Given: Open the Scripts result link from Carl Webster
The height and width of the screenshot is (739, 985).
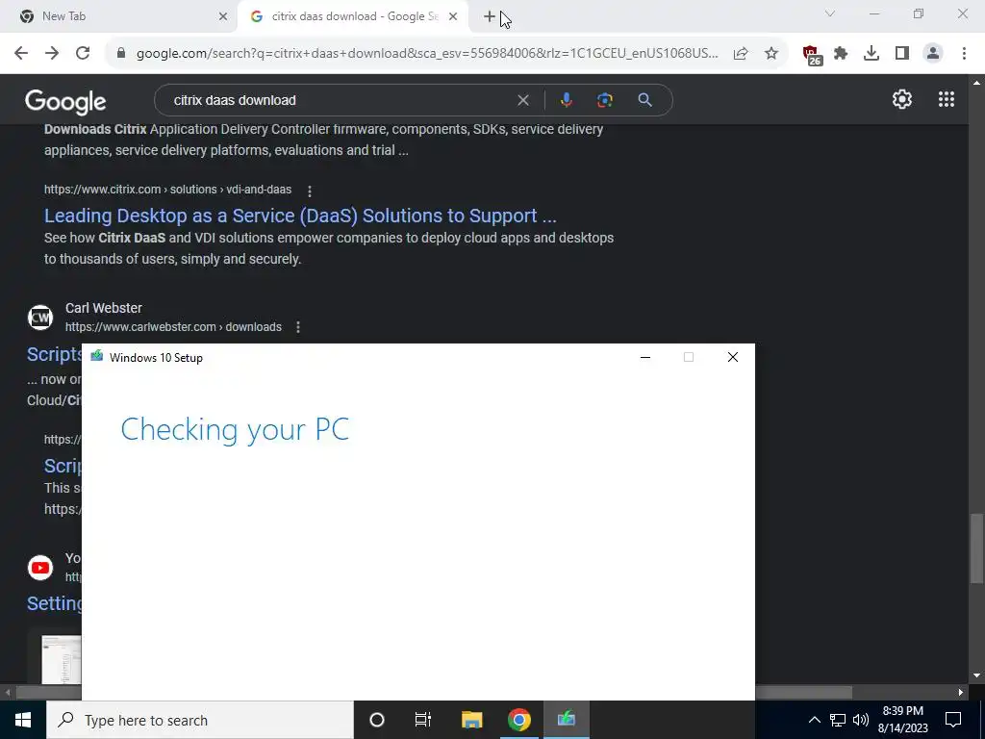Looking at the screenshot, I should point(54,354).
